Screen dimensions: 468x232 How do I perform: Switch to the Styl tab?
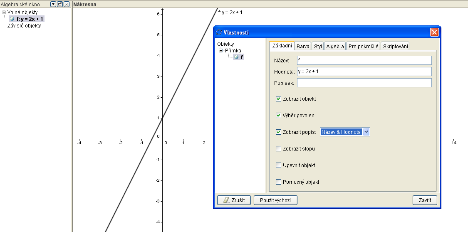[x=318, y=46]
